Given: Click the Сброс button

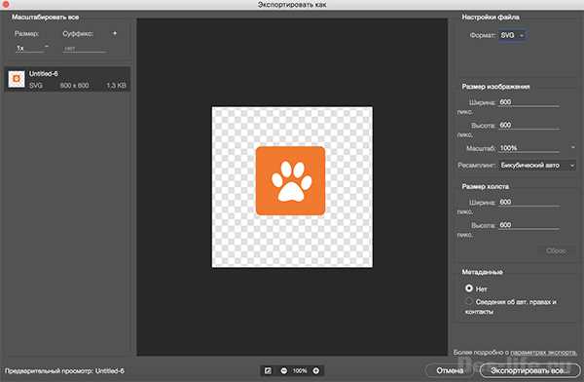Looking at the screenshot, I should [557, 250].
